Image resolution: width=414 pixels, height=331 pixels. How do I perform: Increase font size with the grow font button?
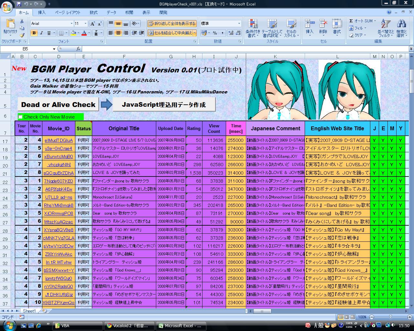point(93,24)
